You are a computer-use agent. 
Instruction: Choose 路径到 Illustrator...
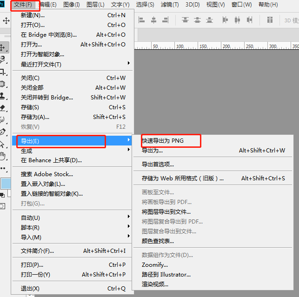tap(213, 275)
